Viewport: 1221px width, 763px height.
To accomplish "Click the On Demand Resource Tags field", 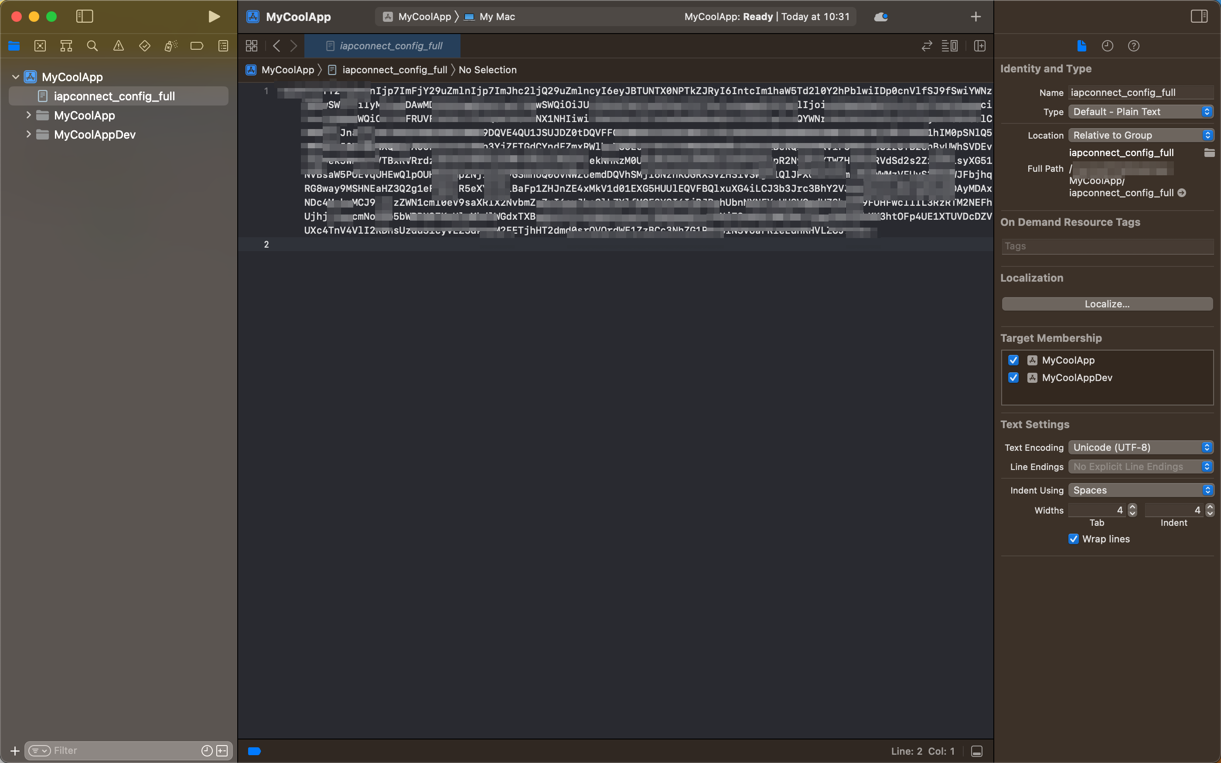I will 1107,246.
